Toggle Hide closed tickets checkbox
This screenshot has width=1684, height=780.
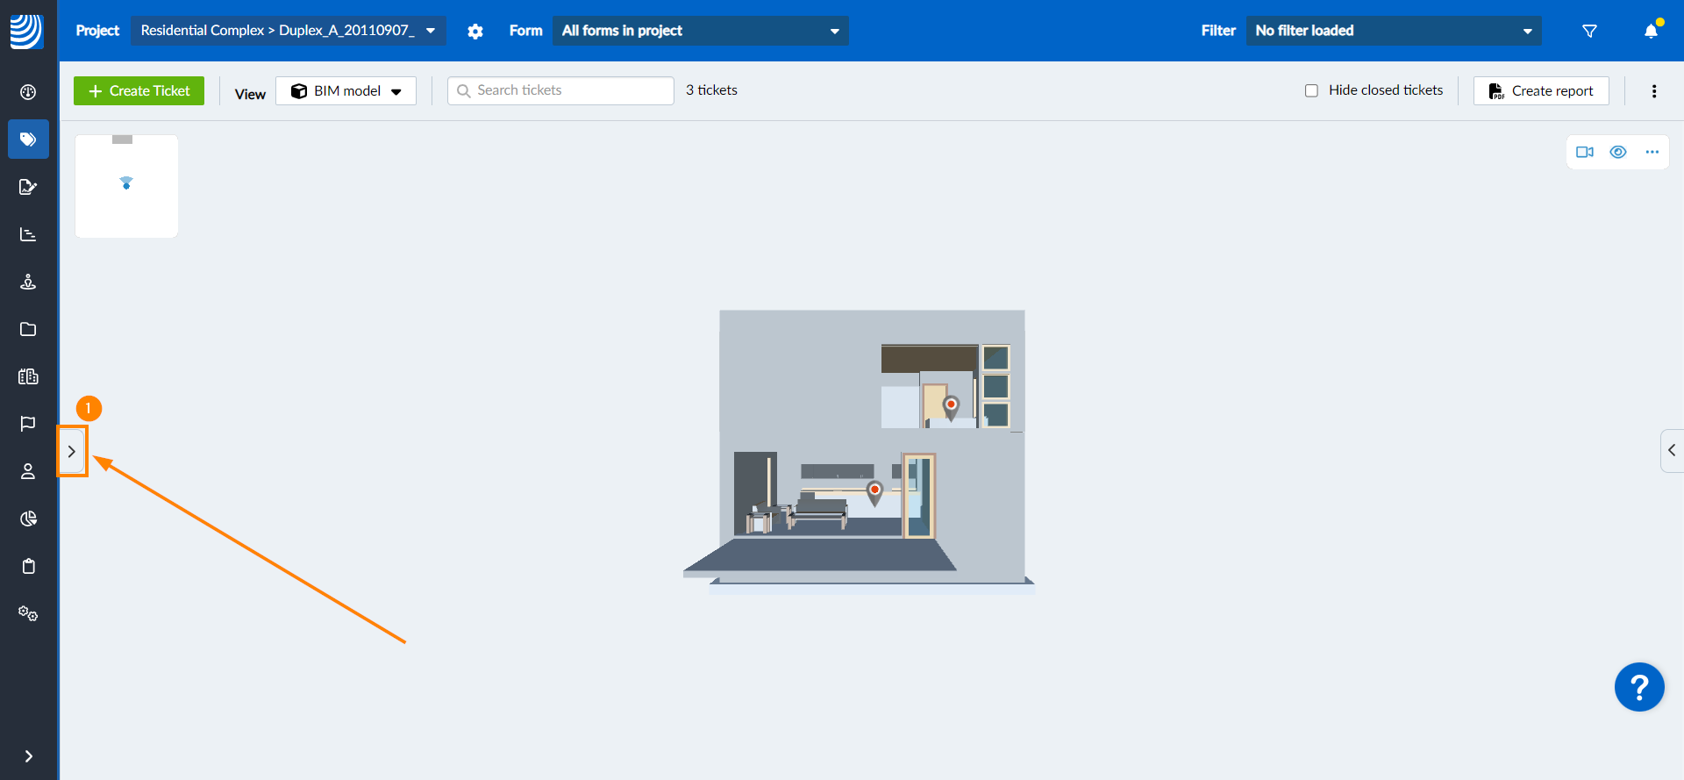[x=1311, y=90]
